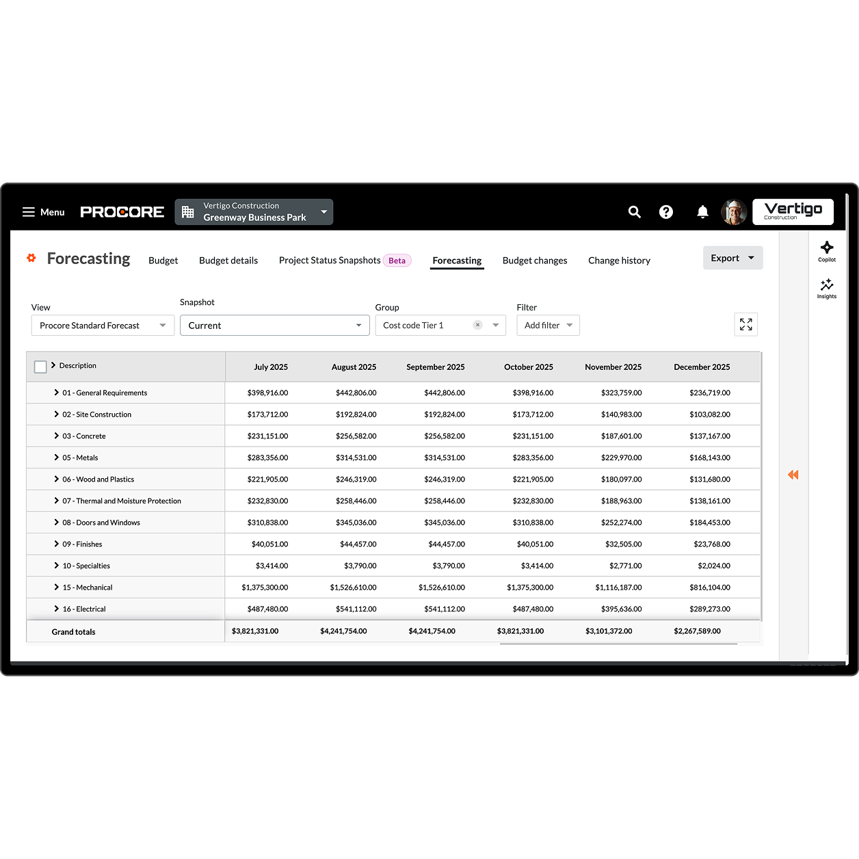This screenshot has height=859, width=859.
Task: Open the Insights panel
Action: coord(827,288)
